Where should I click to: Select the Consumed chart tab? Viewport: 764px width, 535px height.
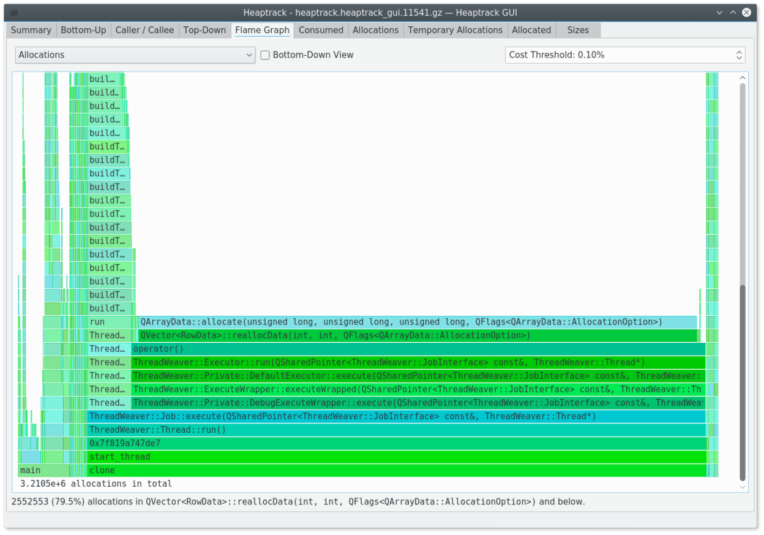321,30
